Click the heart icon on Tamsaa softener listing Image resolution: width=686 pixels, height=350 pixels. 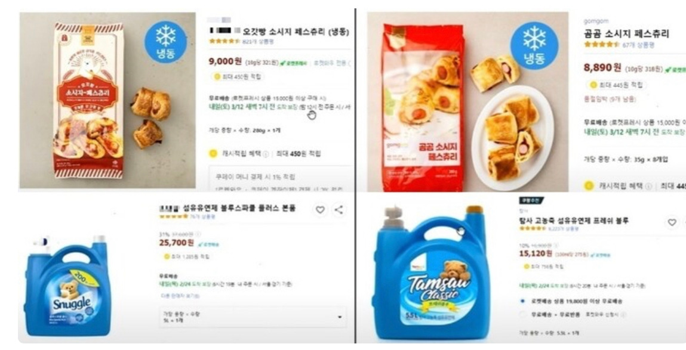pyautogui.click(x=672, y=222)
